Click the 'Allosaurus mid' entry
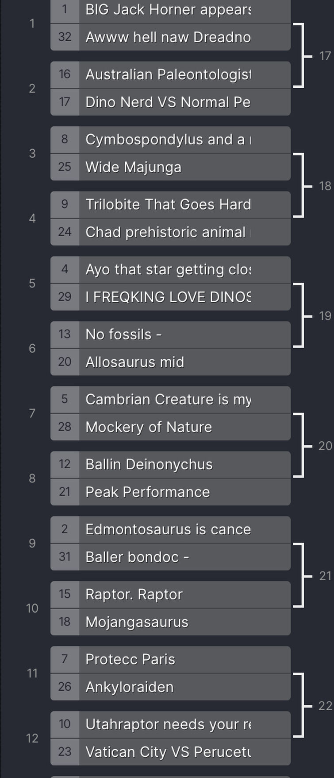This screenshot has height=778, width=334. coord(170,362)
